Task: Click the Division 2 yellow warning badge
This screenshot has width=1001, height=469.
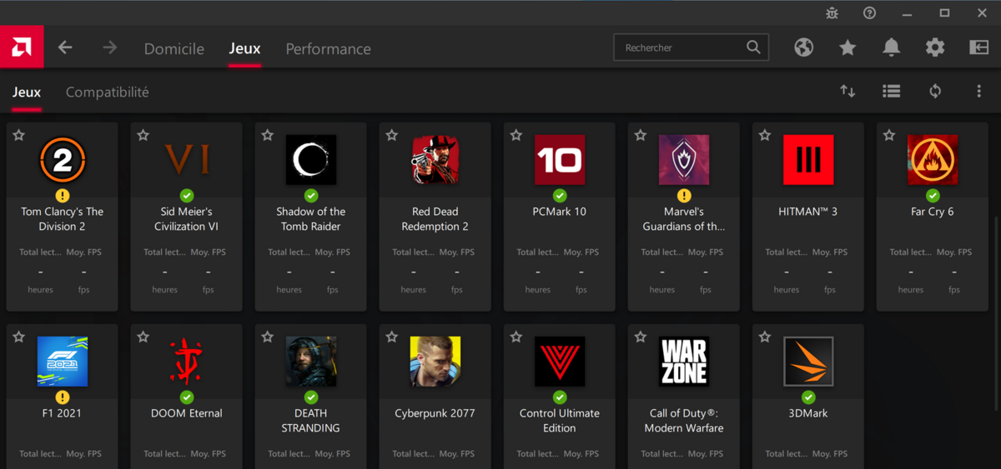Action: coord(63,196)
